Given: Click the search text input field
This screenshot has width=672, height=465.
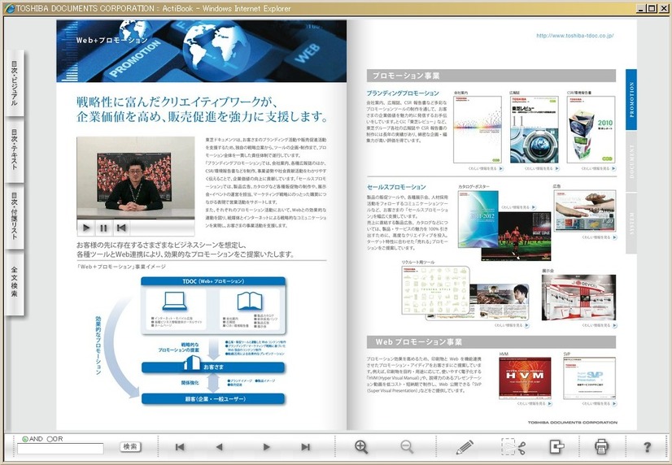Looking at the screenshot, I should click(x=60, y=448).
